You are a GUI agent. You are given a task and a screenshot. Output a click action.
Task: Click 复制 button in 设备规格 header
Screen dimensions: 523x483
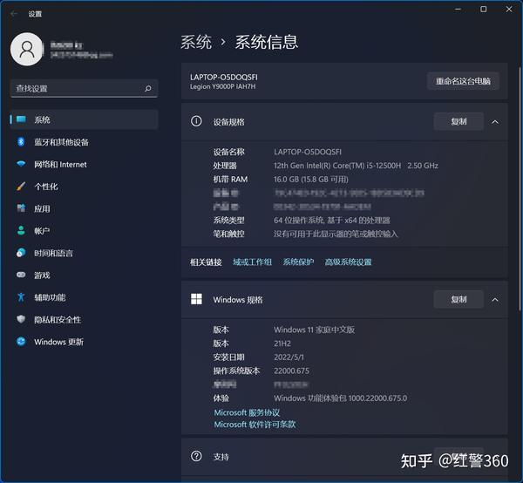(x=458, y=121)
